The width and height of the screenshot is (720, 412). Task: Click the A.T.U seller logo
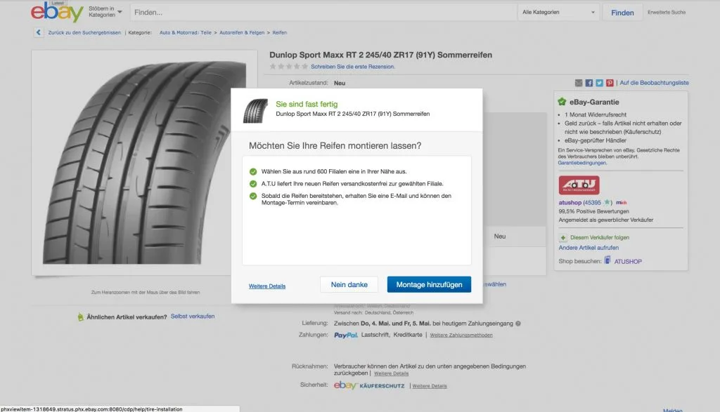click(579, 185)
